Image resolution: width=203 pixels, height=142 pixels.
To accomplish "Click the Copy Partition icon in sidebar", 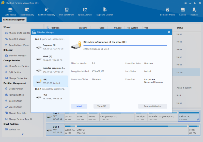I will [x=6, y=101].
